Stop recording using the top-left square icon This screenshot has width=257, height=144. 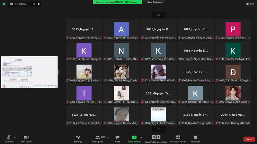tap(39, 4)
